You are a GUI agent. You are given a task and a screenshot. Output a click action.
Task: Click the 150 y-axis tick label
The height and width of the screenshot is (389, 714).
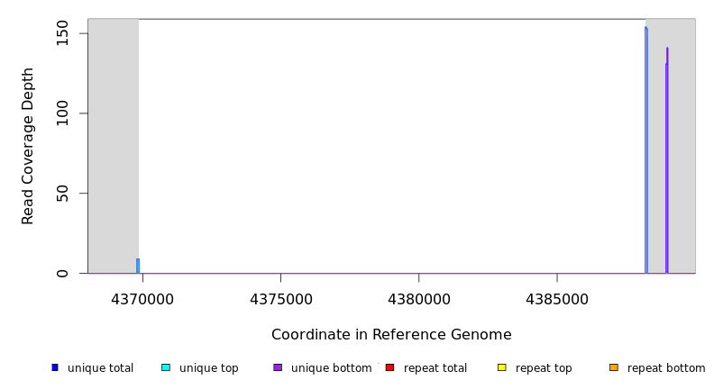pyautogui.click(x=62, y=33)
